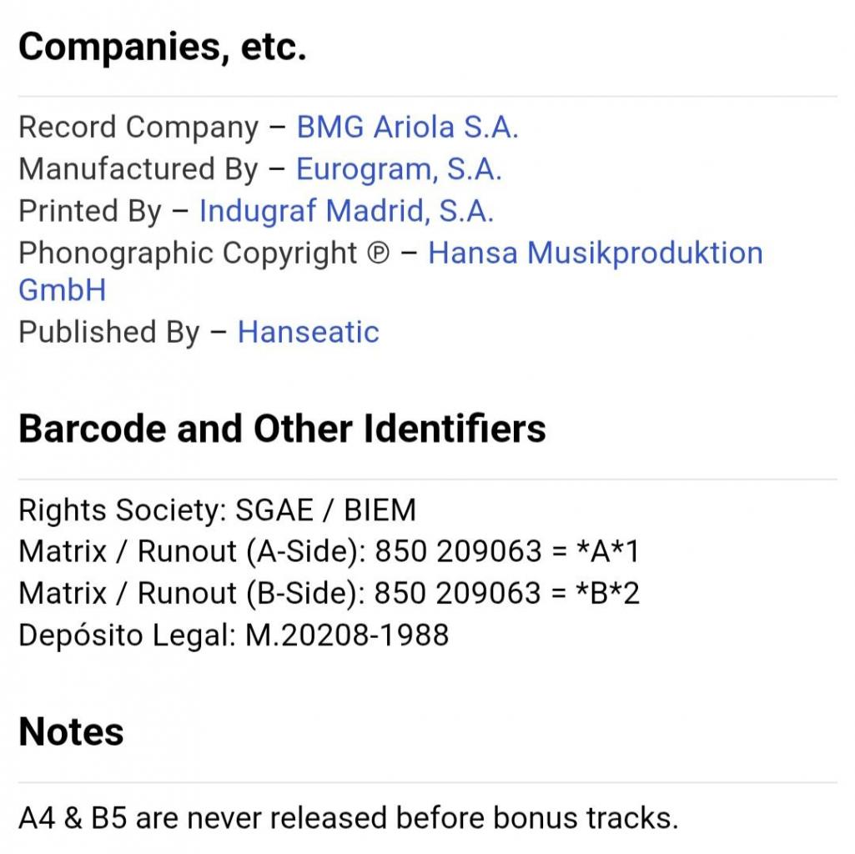Click the B-Side matrix runout entry

click(329, 593)
